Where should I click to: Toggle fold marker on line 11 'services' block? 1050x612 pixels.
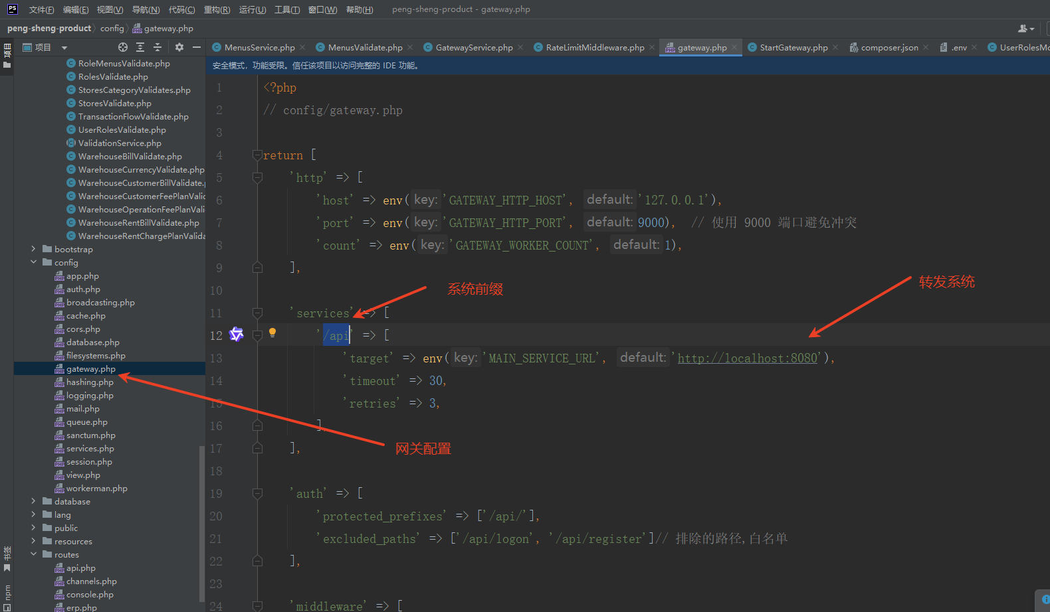(257, 313)
